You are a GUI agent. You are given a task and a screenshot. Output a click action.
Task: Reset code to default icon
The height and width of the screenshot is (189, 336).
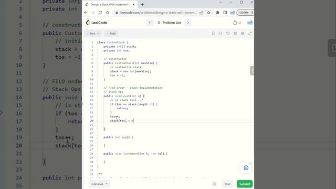228,34
